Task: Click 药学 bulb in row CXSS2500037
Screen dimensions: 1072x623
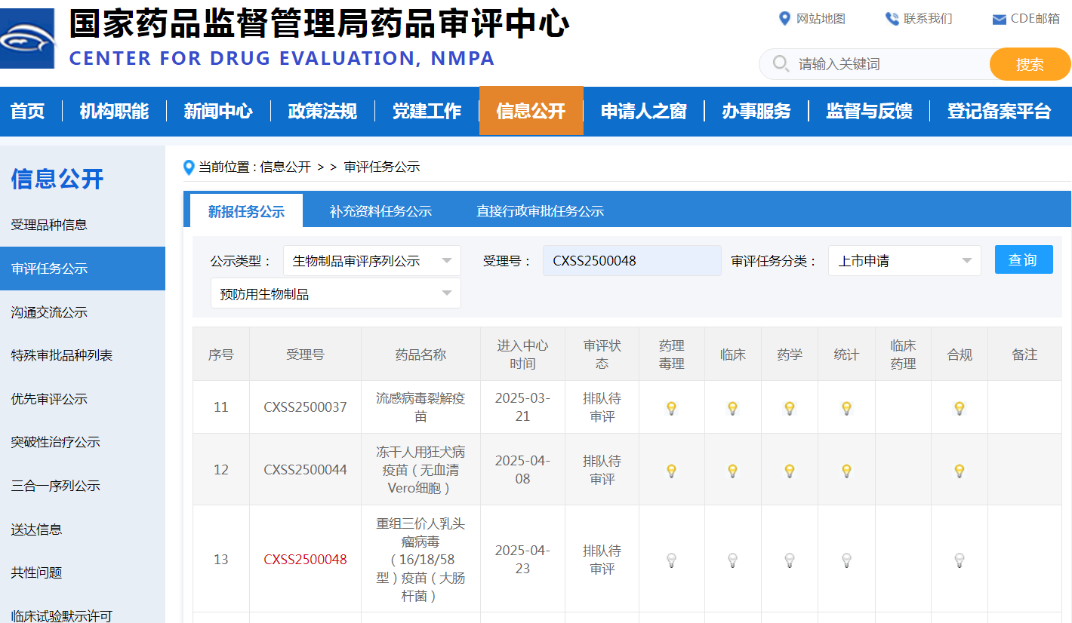Action: [790, 408]
